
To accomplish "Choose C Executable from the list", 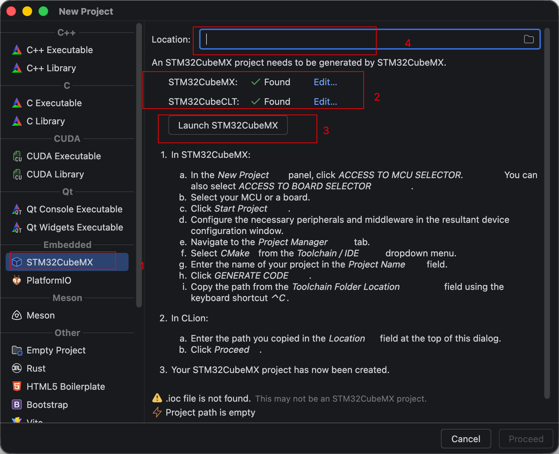I will (67, 103).
